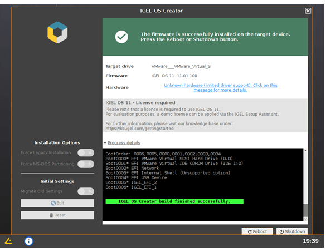Collapse the Progress details section
The width and height of the screenshot is (326, 252).
[x=122, y=142]
